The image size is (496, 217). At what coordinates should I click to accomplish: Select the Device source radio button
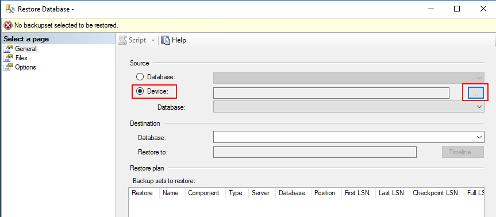pos(140,92)
